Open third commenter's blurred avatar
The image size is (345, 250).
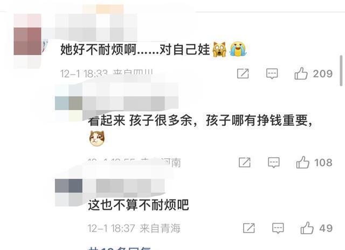(x=68, y=186)
